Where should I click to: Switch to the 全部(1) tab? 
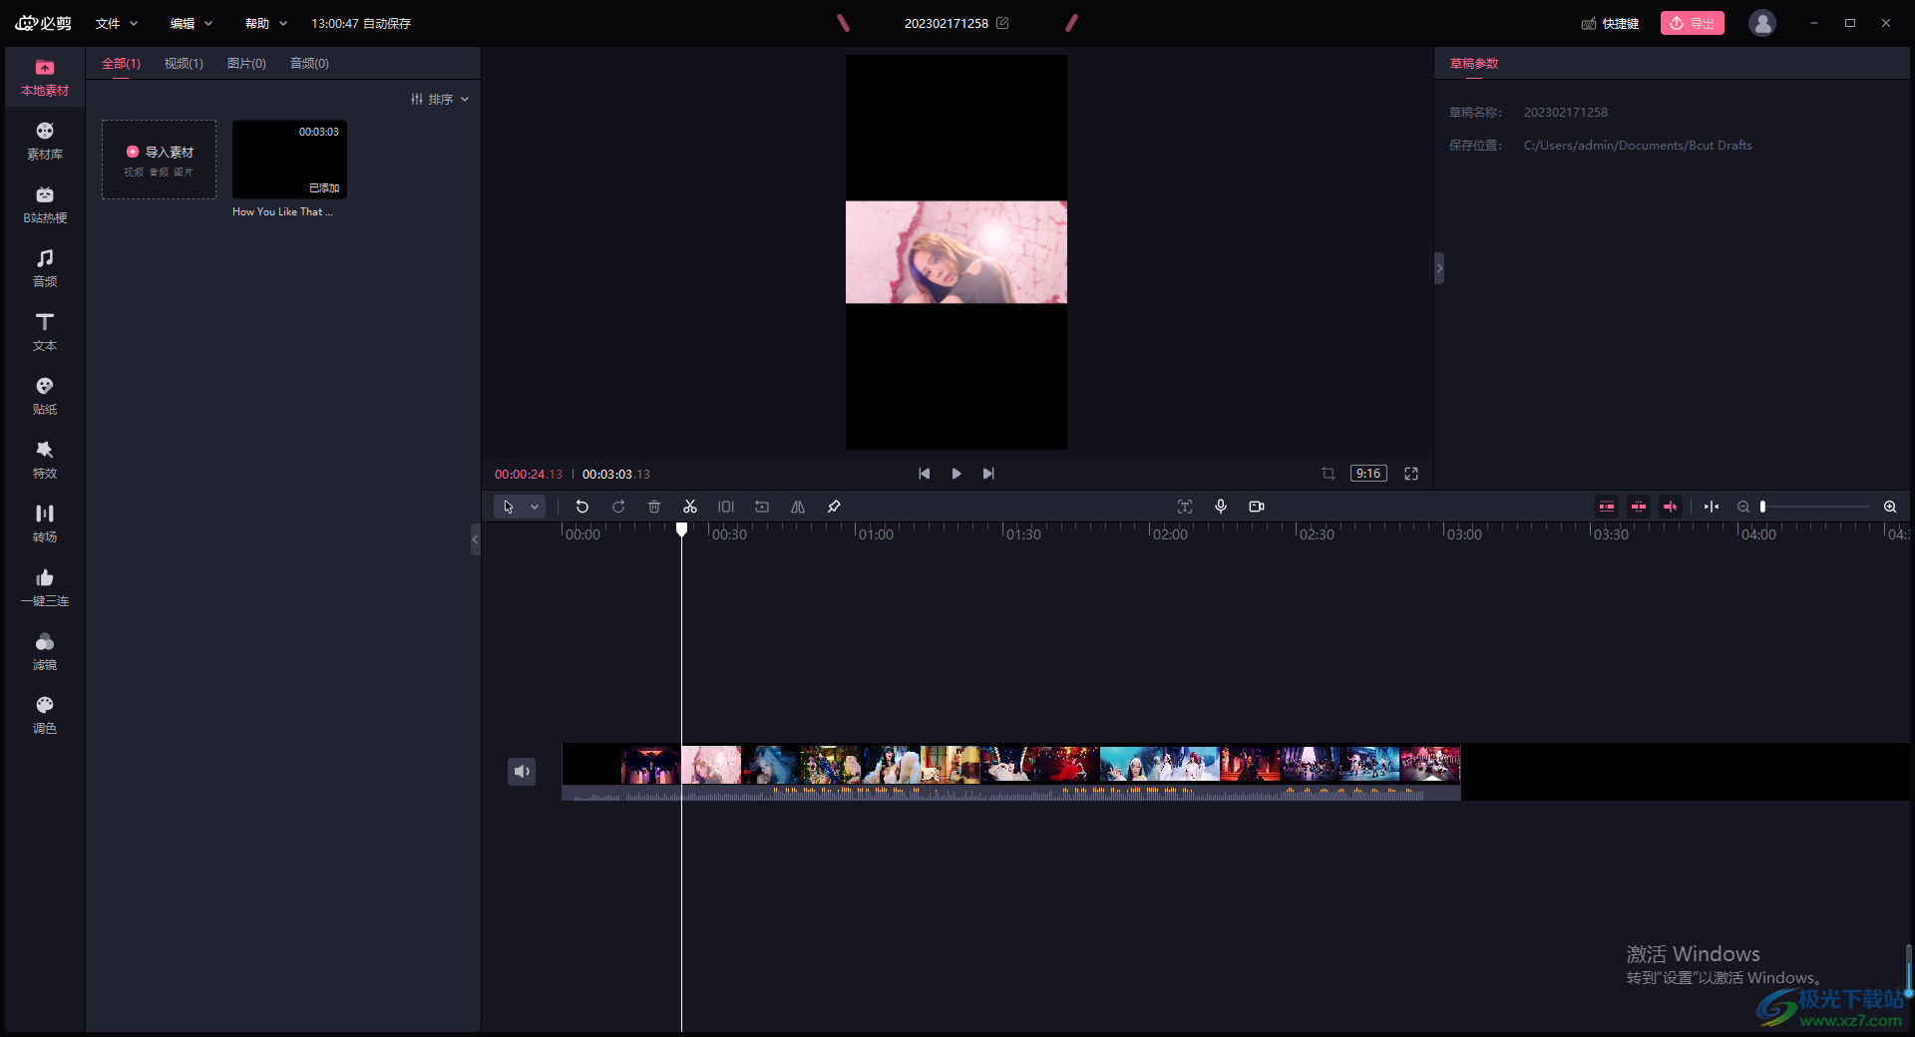pyautogui.click(x=121, y=63)
